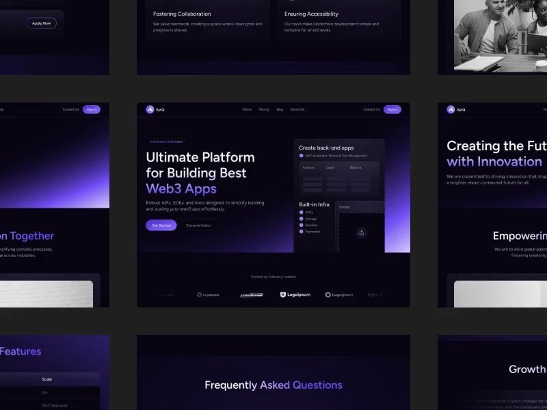Click the 24/7 Dedicated table row
The width and height of the screenshot is (547, 410).
tap(50, 405)
